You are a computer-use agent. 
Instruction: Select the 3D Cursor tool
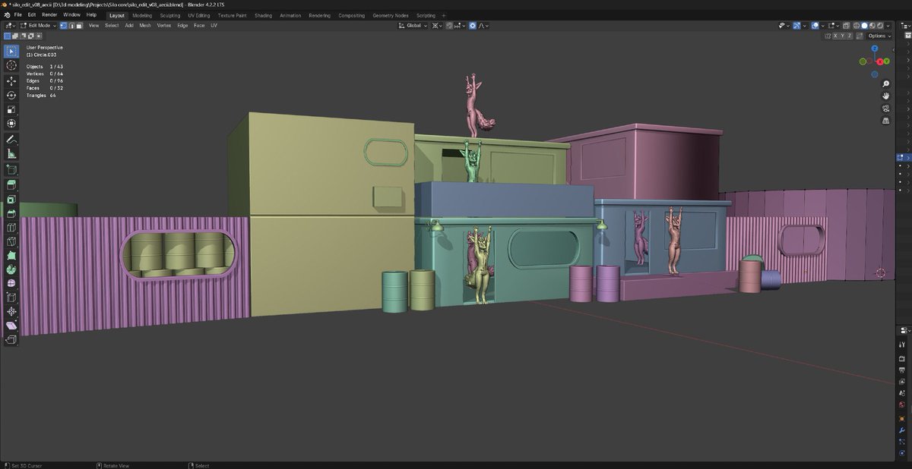point(11,66)
